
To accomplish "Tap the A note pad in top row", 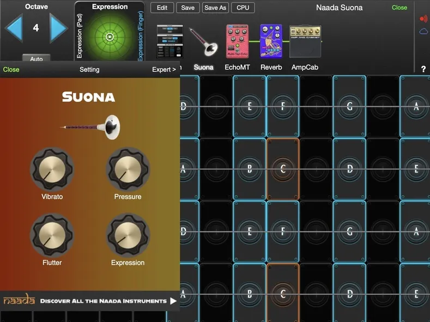I will pos(416,106).
